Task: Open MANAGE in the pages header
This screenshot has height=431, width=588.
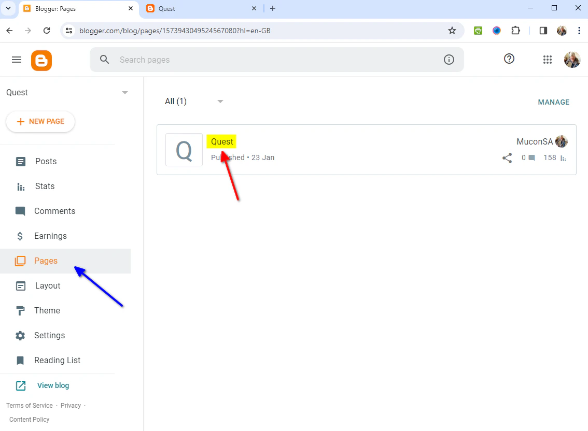Action: (x=553, y=102)
